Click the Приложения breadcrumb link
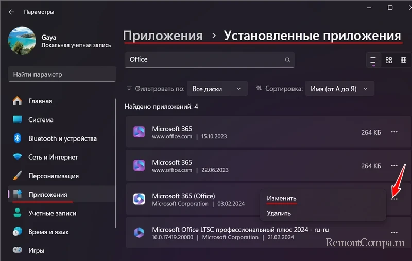This screenshot has height=261, width=412. pyautogui.click(x=163, y=36)
